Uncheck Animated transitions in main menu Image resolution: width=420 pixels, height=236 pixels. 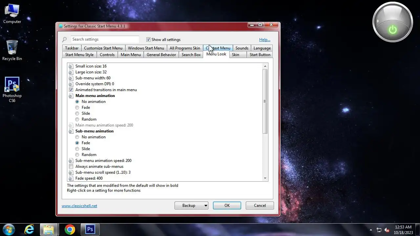[x=71, y=90]
